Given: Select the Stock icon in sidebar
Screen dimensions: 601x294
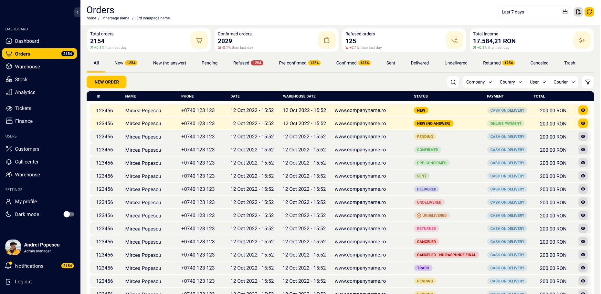Looking at the screenshot, I should [x=9, y=79].
